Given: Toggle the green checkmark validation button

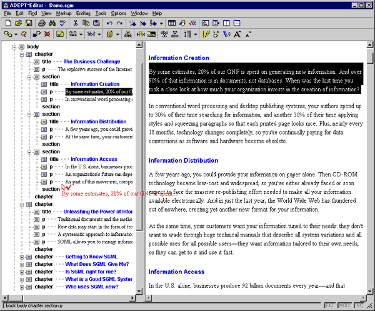Looking at the screenshot, I should (60, 34).
